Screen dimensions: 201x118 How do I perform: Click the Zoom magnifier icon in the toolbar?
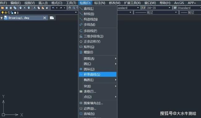pyautogui.click(x=74, y=8)
